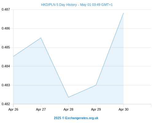Click the 0.486 y-axis value
The image size is (152, 123).
point(6,28)
